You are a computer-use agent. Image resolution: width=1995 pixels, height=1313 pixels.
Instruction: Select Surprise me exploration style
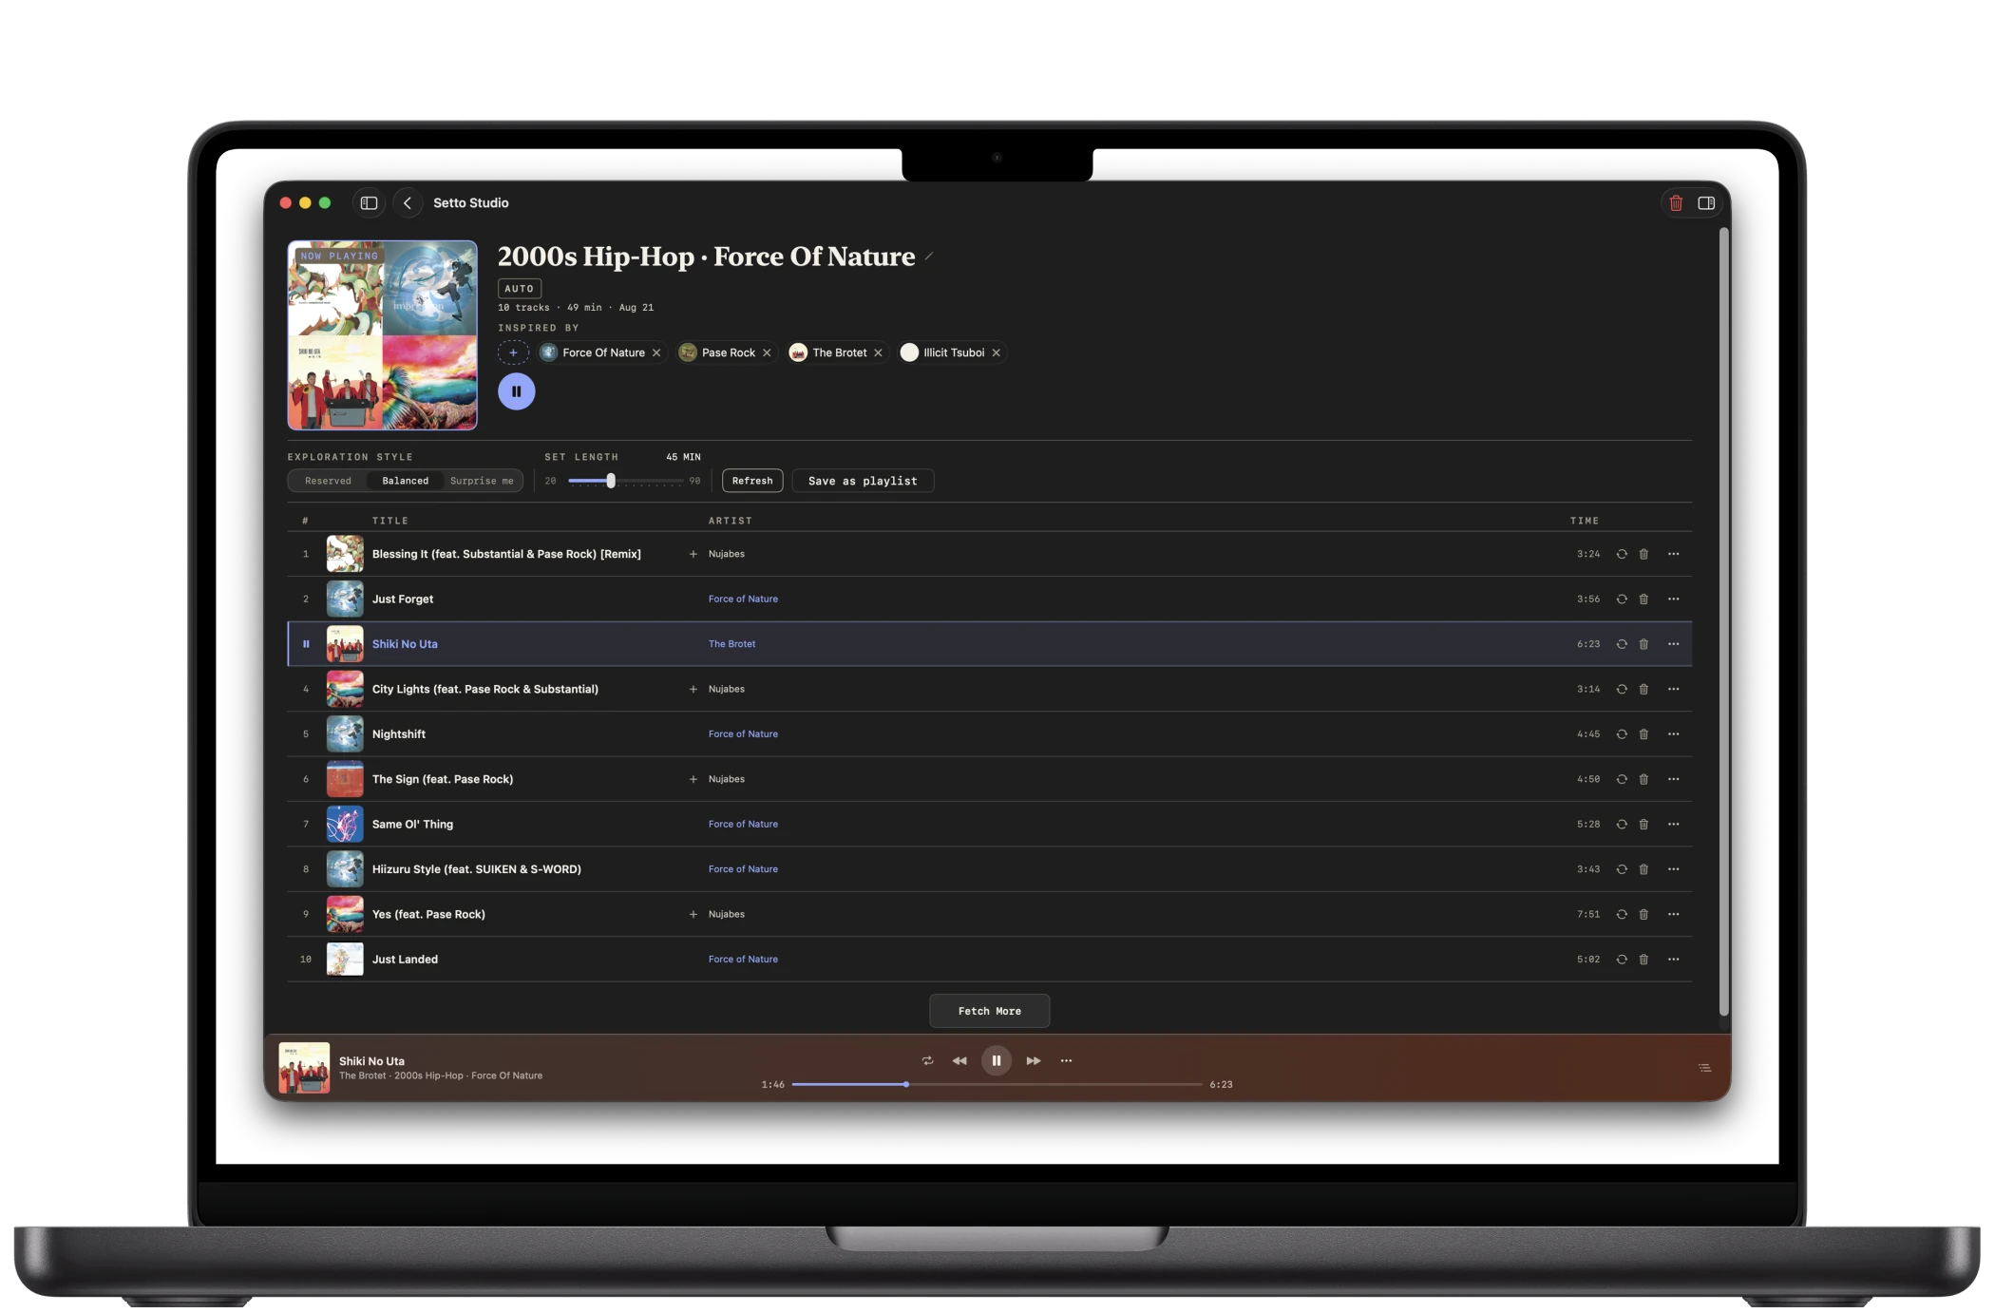[x=482, y=481]
